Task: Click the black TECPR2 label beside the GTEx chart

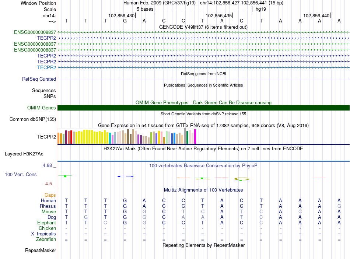Action: [x=47, y=137]
